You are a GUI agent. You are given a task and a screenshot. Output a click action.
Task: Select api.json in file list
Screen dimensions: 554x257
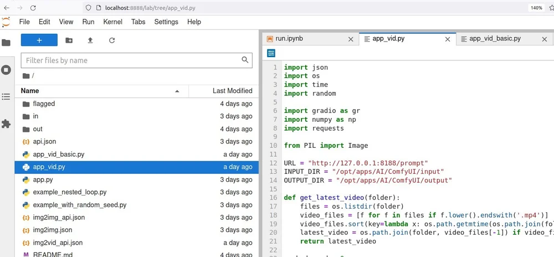tap(137, 142)
